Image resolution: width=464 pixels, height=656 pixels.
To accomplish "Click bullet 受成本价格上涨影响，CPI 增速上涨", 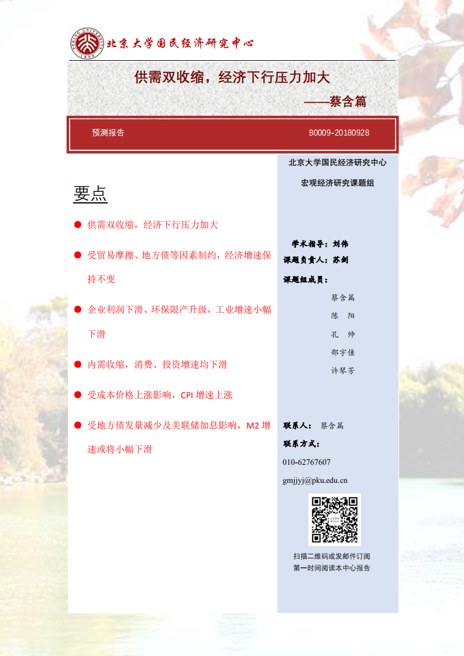I will [160, 395].
